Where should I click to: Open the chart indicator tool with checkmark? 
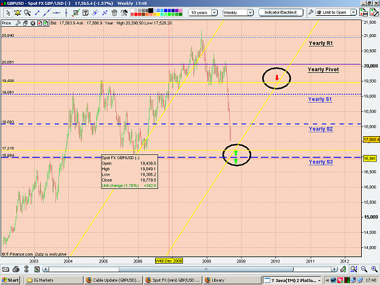(76, 13)
